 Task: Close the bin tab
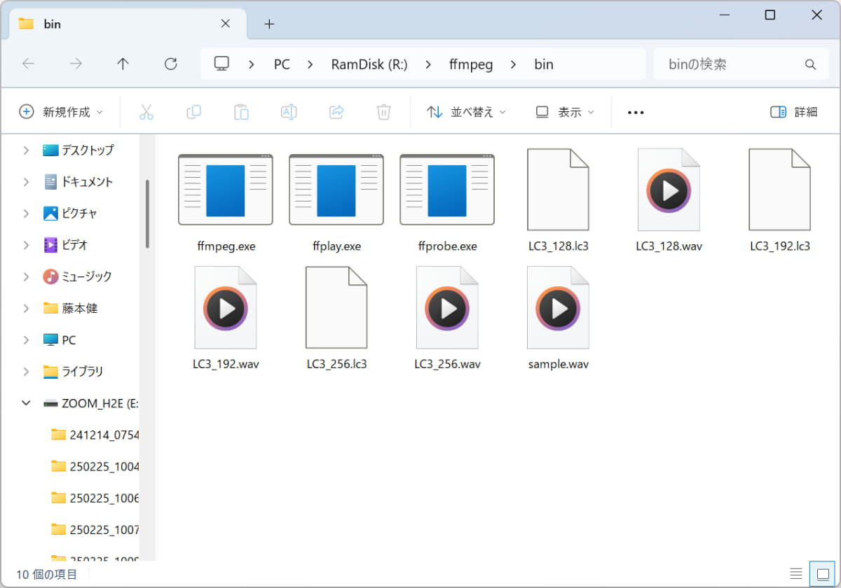pos(226,24)
